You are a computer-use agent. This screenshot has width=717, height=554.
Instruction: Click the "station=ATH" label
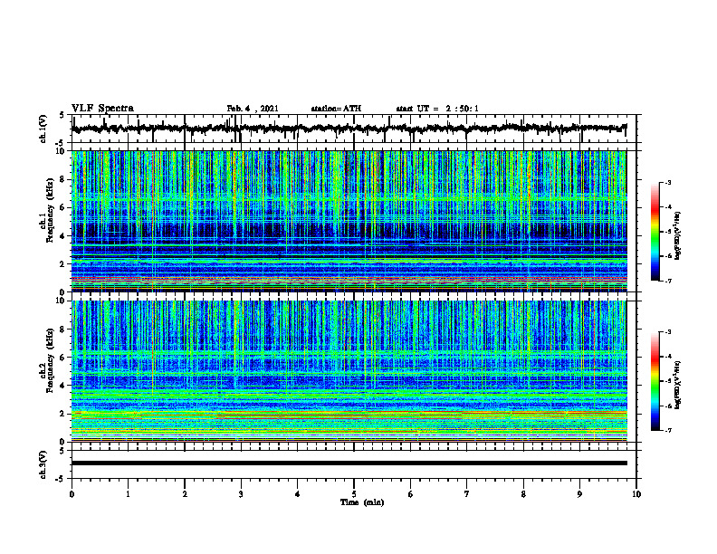(336, 109)
